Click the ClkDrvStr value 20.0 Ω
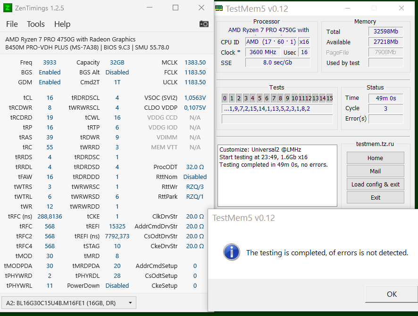Viewport: 418px width, 316px height. [x=195, y=217]
